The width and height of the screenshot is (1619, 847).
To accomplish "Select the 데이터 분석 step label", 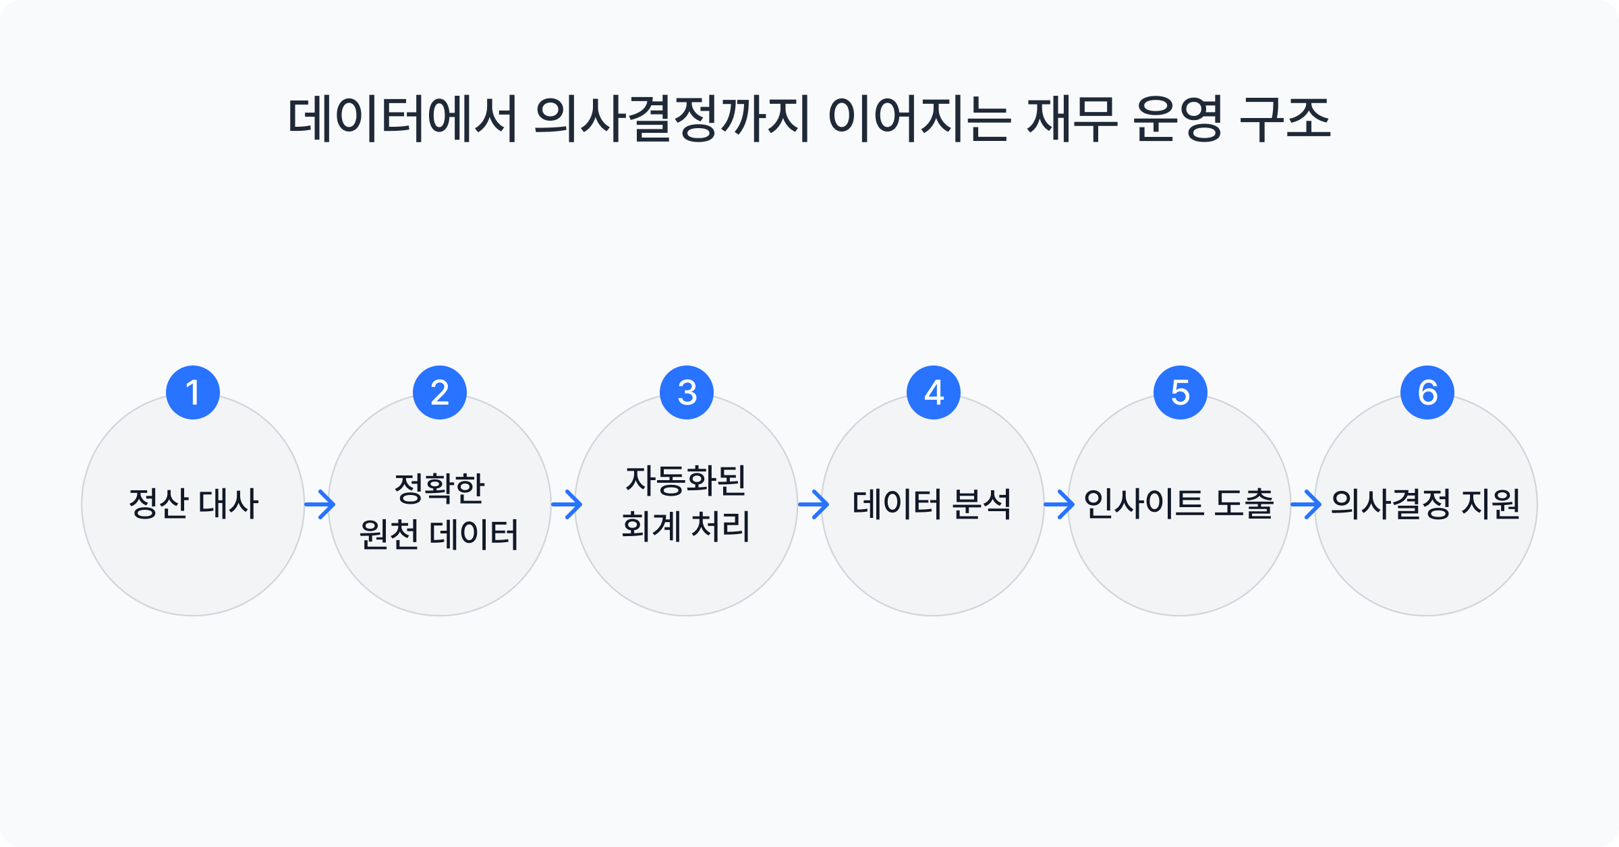I will pos(932,504).
